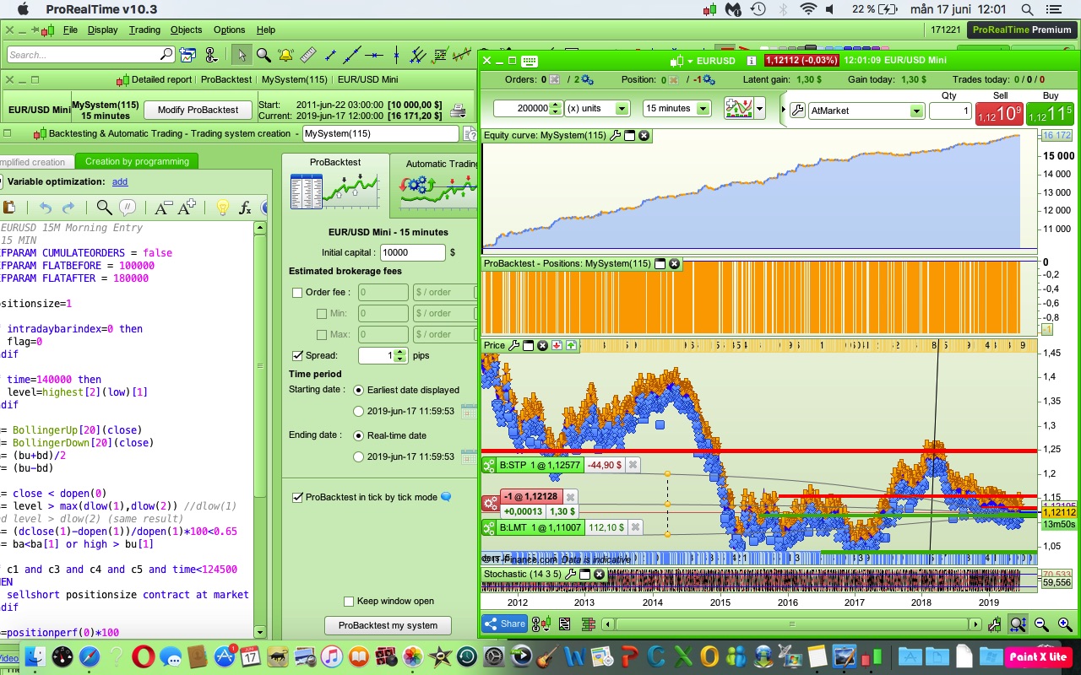The image size is (1081, 675).
Task: Open order settings wrench beside AtMarket
Action: tap(796, 110)
